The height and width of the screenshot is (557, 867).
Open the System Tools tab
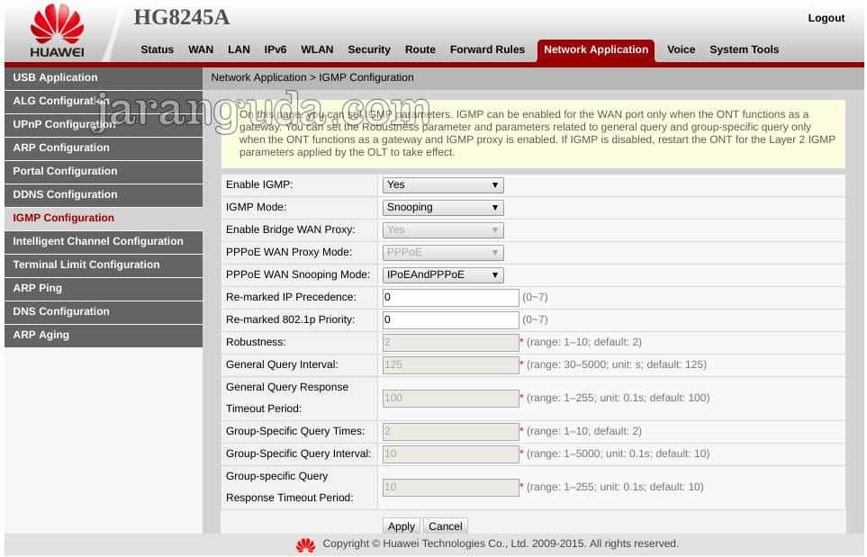pos(745,49)
